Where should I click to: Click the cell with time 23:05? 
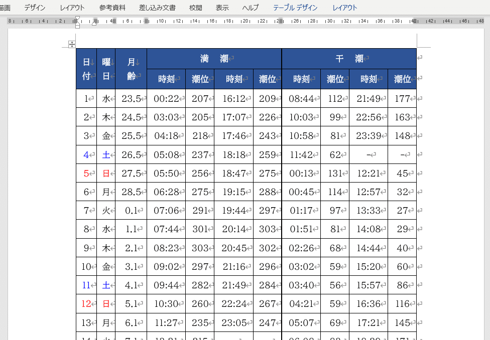[234, 322]
